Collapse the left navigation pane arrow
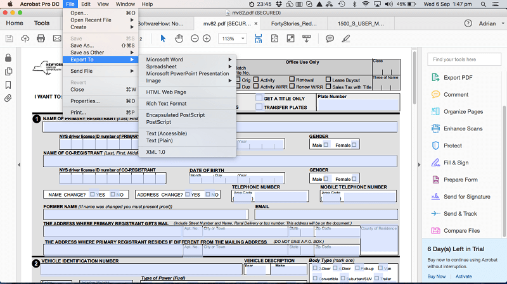The width and height of the screenshot is (507, 284). point(19,164)
